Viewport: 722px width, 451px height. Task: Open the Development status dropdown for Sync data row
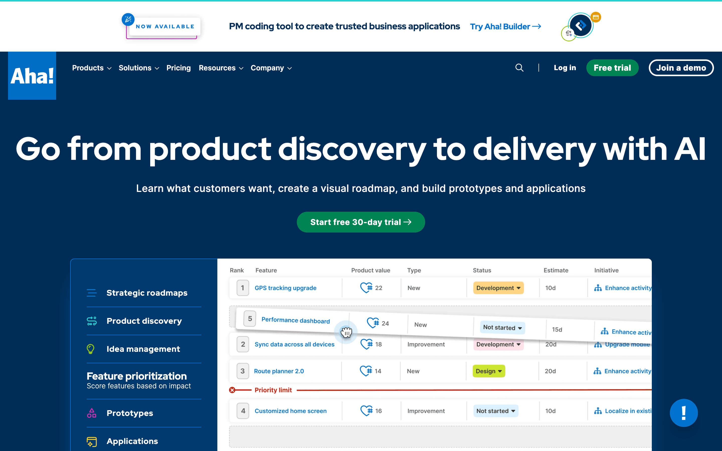point(498,345)
